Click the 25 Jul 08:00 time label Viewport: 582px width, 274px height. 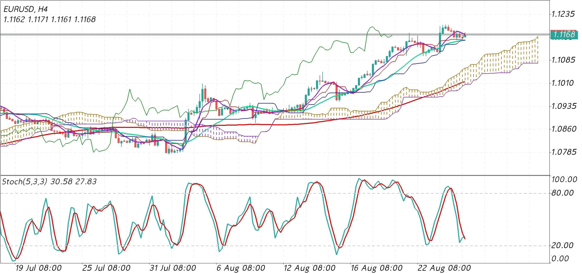click(x=106, y=268)
